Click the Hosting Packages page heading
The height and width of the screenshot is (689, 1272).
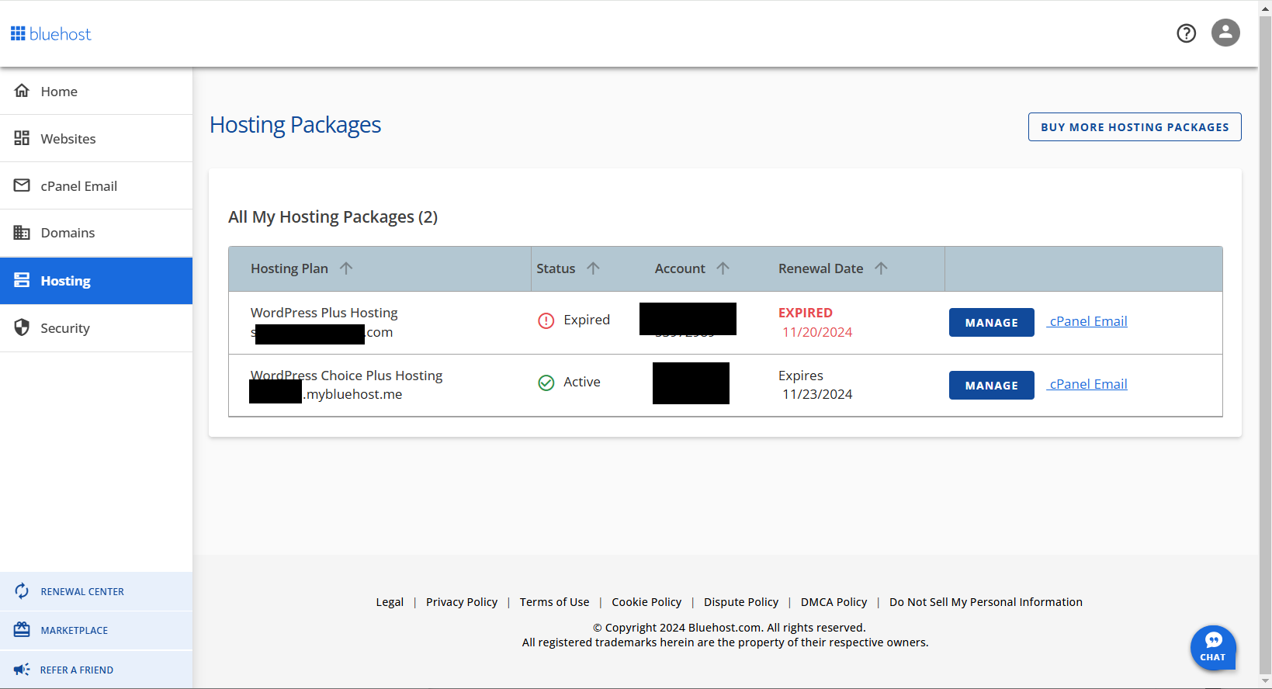click(x=295, y=125)
